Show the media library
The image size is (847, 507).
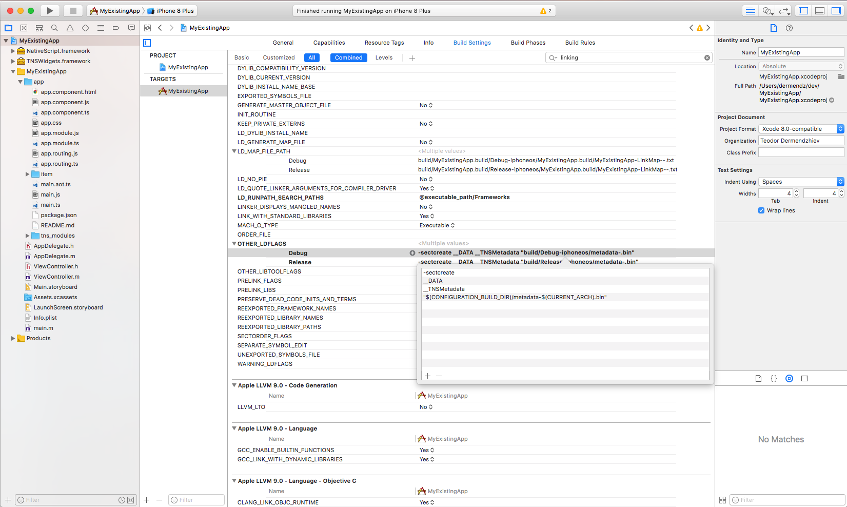804,378
